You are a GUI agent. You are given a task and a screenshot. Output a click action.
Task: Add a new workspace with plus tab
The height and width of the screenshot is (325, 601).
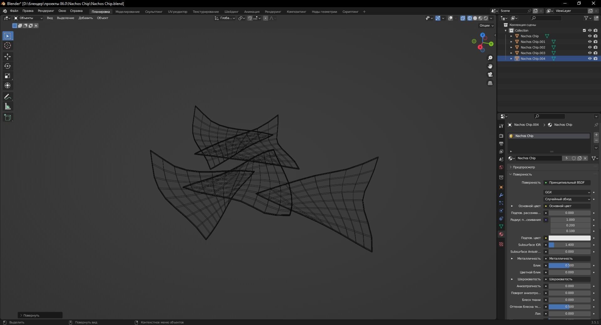pyautogui.click(x=364, y=12)
